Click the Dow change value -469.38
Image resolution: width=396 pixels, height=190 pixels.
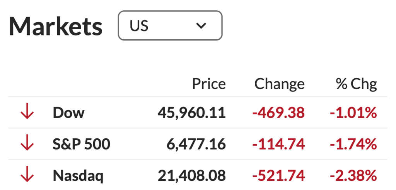tap(278, 113)
